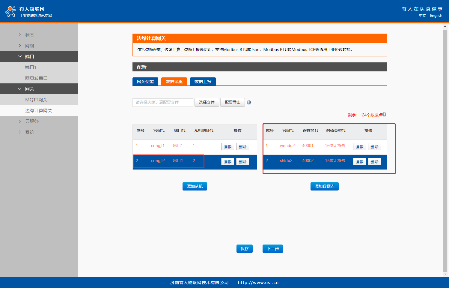Switch language to English
Screen dimensions: 449x288
(436, 16)
